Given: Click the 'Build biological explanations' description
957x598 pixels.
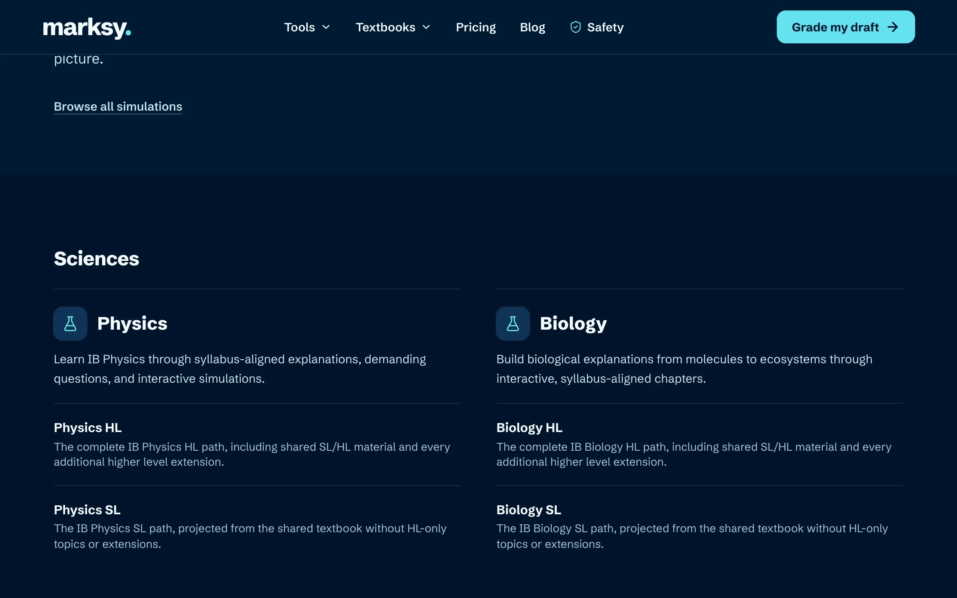Looking at the screenshot, I should click(684, 369).
